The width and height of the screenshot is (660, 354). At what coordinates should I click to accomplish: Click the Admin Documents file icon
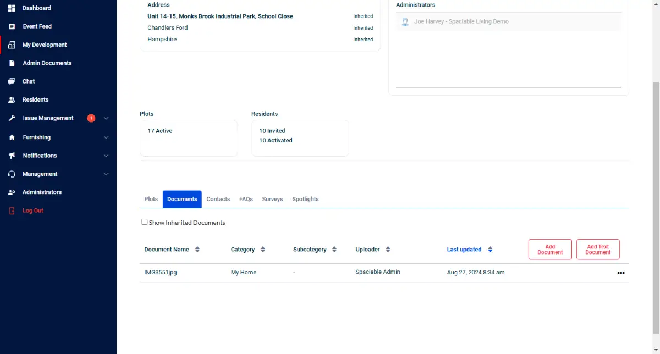click(x=12, y=63)
